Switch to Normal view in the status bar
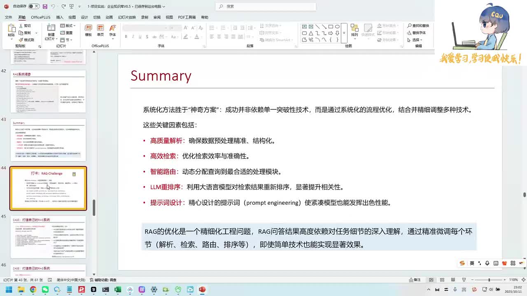 (x=431, y=280)
